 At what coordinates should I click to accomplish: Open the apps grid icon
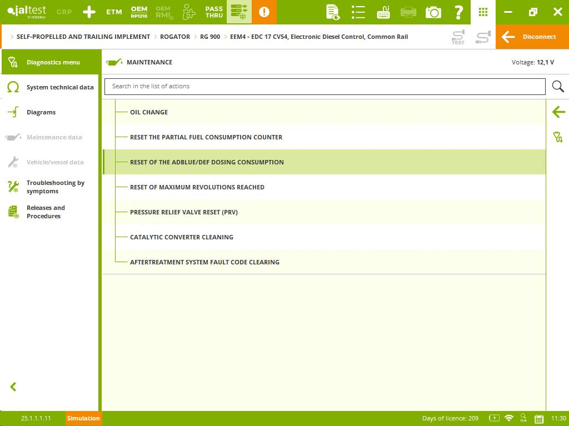[x=483, y=12]
